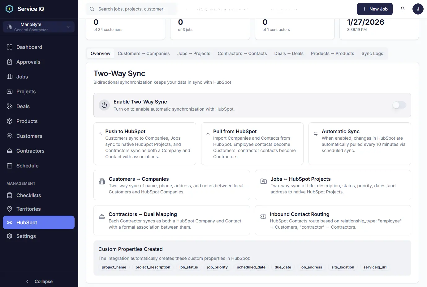427x287 pixels.
Task: Click the Contractors Dual Mapping hard hat icon
Action: point(102,217)
